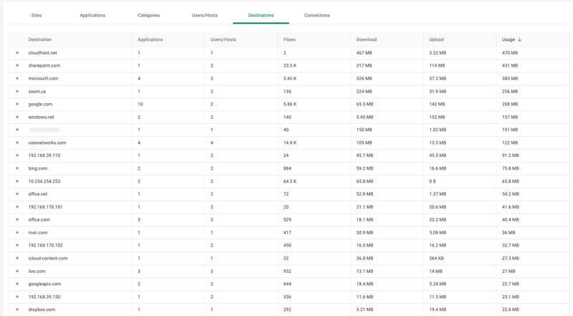Screen dimensions: 573x316
Task: Click the 467 MB download value
Action: point(364,53)
